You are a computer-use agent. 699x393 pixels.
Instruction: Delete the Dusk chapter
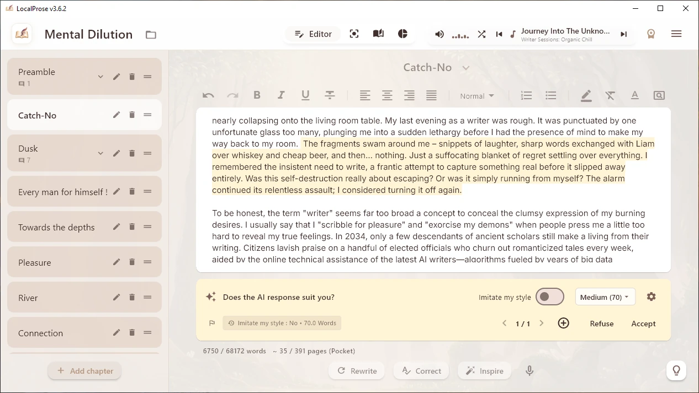tap(132, 153)
